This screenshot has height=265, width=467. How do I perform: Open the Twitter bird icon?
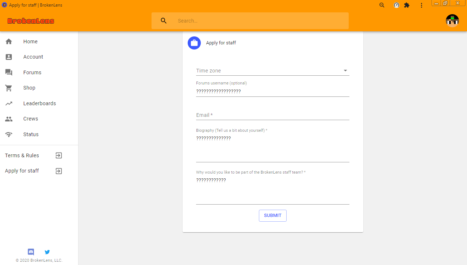tap(47, 252)
